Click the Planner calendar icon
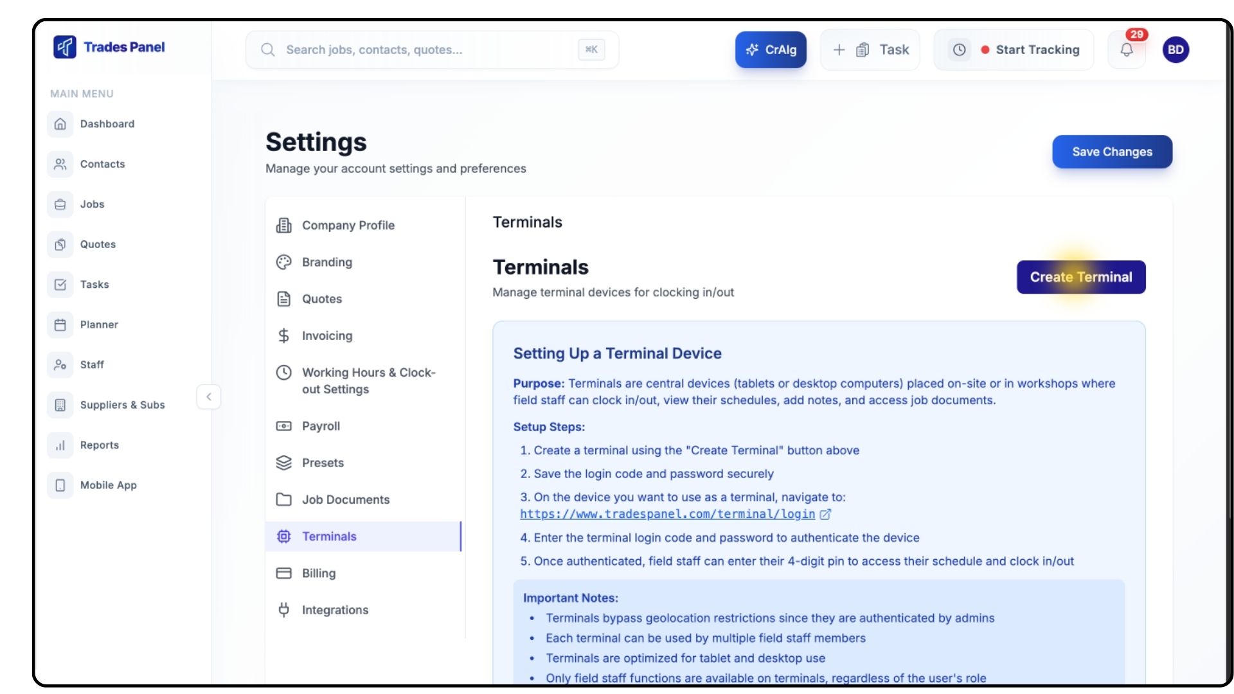This screenshot has height=694, width=1234. click(60, 325)
